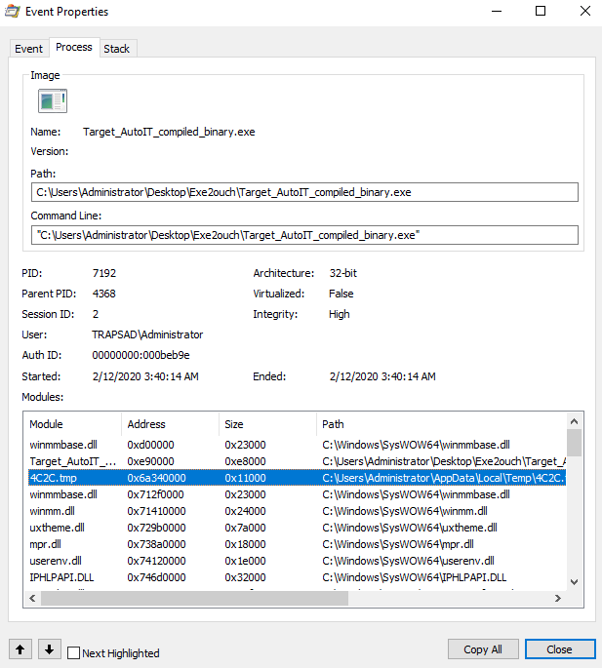Click the up arrow previous event button
The width and height of the screenshot is (602, 668).
pos(20,649)
